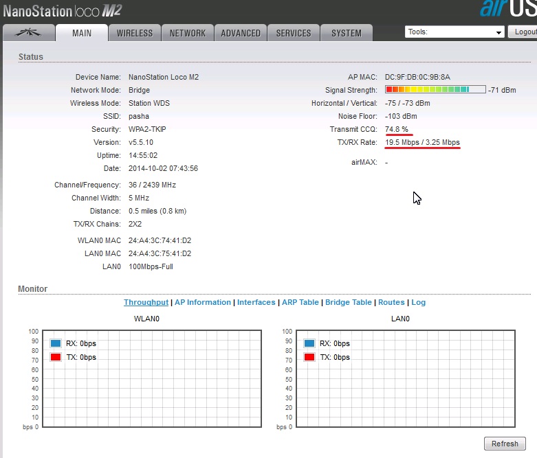
Task: Show the Throughput monitor
Action: [x=146, y=302]
